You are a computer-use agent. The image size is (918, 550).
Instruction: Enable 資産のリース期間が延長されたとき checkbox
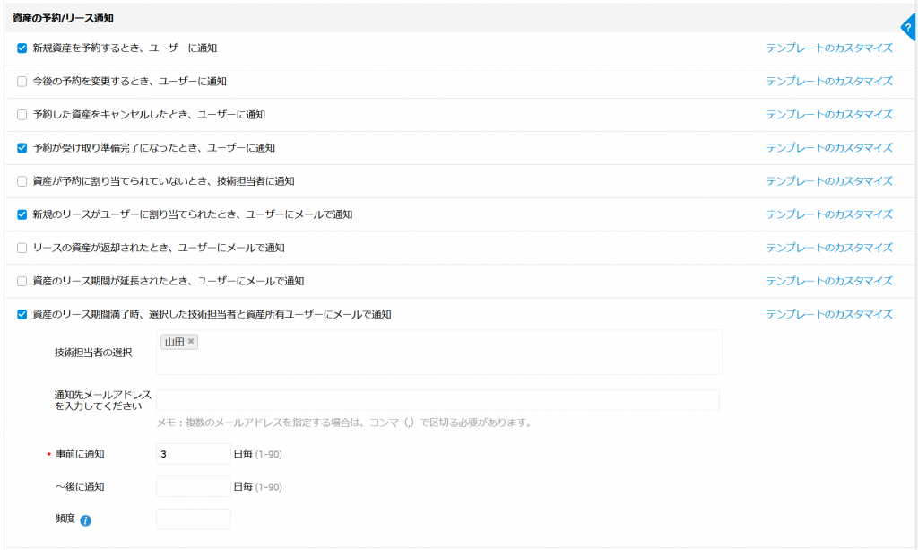coord(22,281)
